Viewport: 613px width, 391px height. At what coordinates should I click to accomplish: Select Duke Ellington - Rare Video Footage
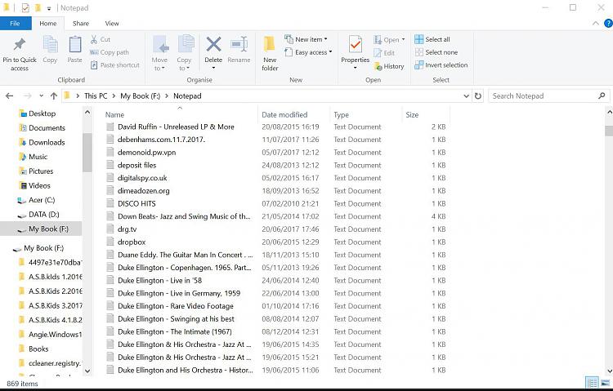(x=176, y=306)
